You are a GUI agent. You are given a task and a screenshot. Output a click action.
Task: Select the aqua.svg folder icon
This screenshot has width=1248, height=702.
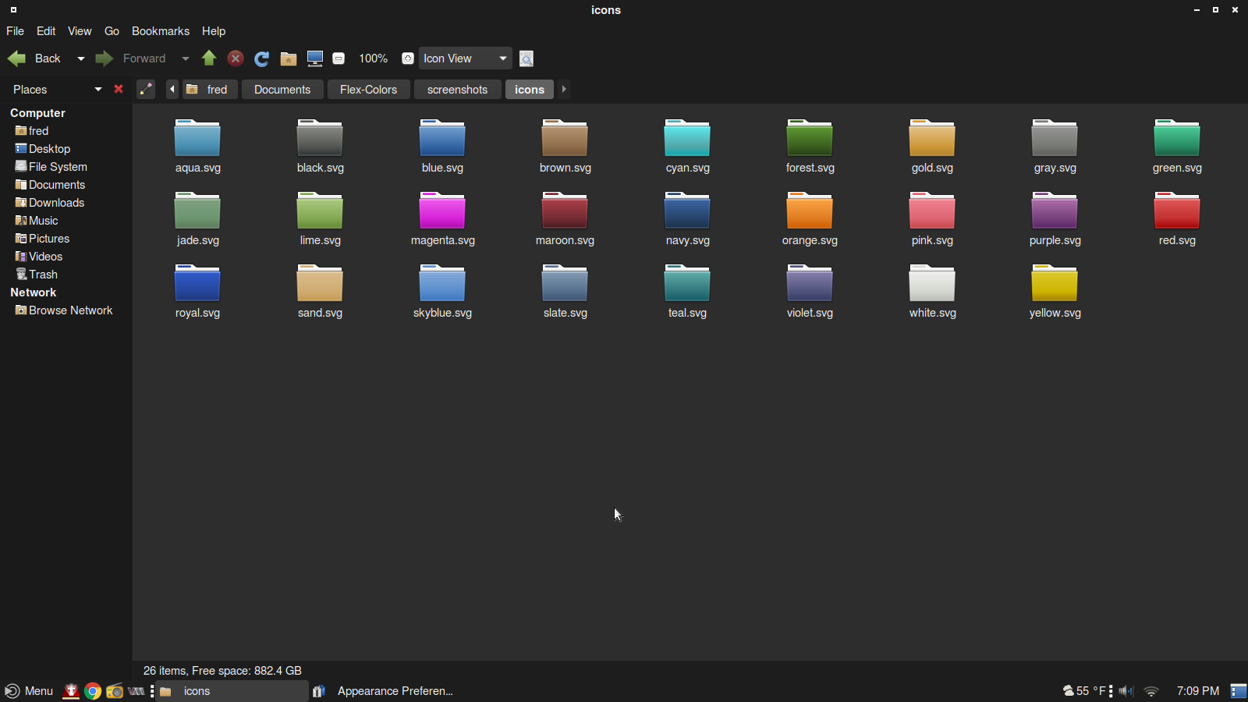pyautogui.click(x=197, y=139)
